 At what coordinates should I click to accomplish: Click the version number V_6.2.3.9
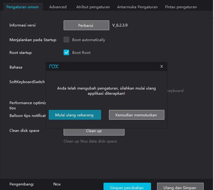[x=120, y=25]
